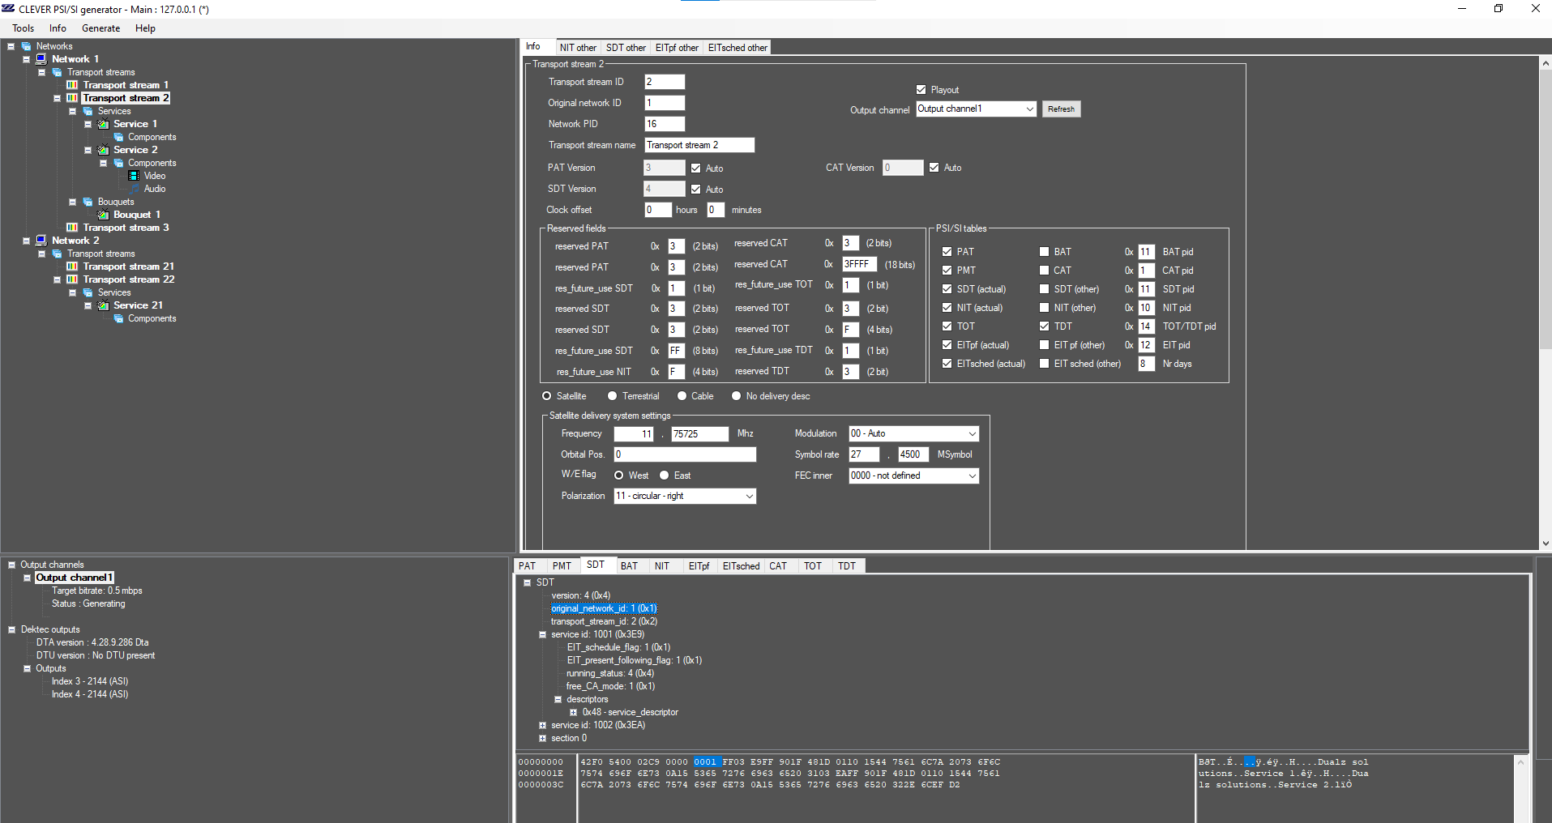Click the Network 1 computer icon
Image resolution: width=1552 pixels, height=823 pixels.
coord(41,59)
